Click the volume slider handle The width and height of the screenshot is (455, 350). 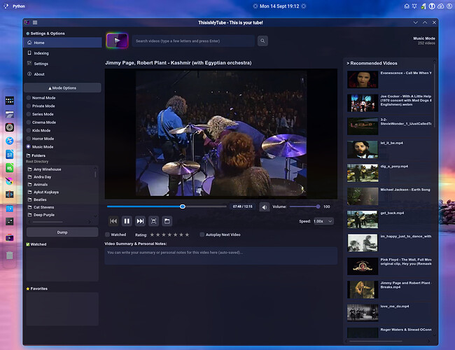[318, 206]
